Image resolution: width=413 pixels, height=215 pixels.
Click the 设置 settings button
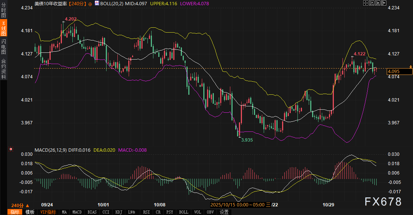[x=224, y=212]
